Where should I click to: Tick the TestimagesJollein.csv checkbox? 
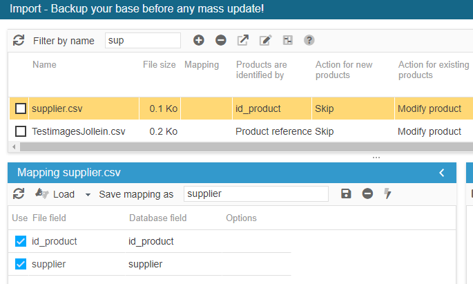(21, 131)
